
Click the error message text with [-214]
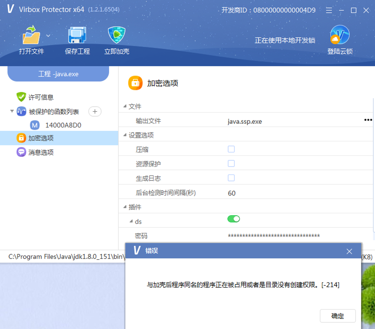click(243, 285)
